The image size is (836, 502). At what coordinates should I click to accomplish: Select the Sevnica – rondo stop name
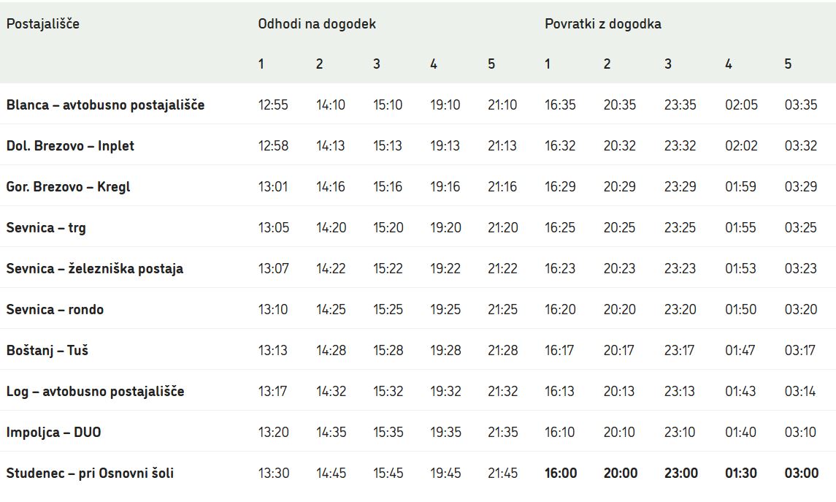[x=55, y=310]
